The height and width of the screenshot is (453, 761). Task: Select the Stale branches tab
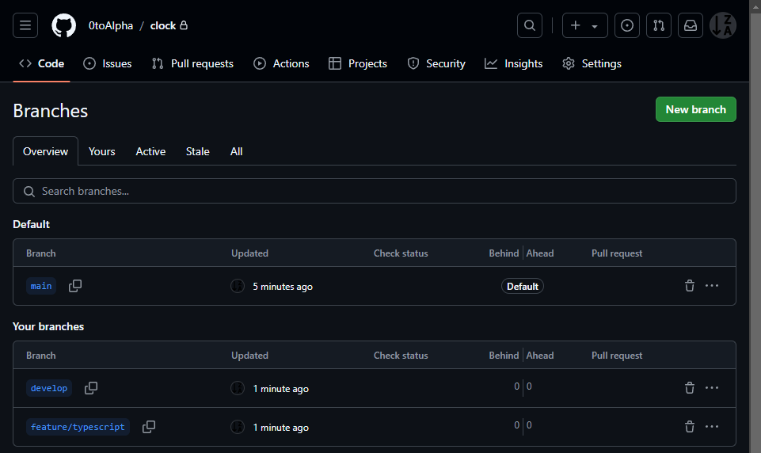coord(197,151)
